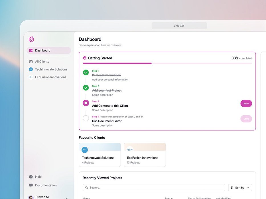Screen dimensions: 266x199
Task: Select the Step 3 active radio circle
Action: 86,103
